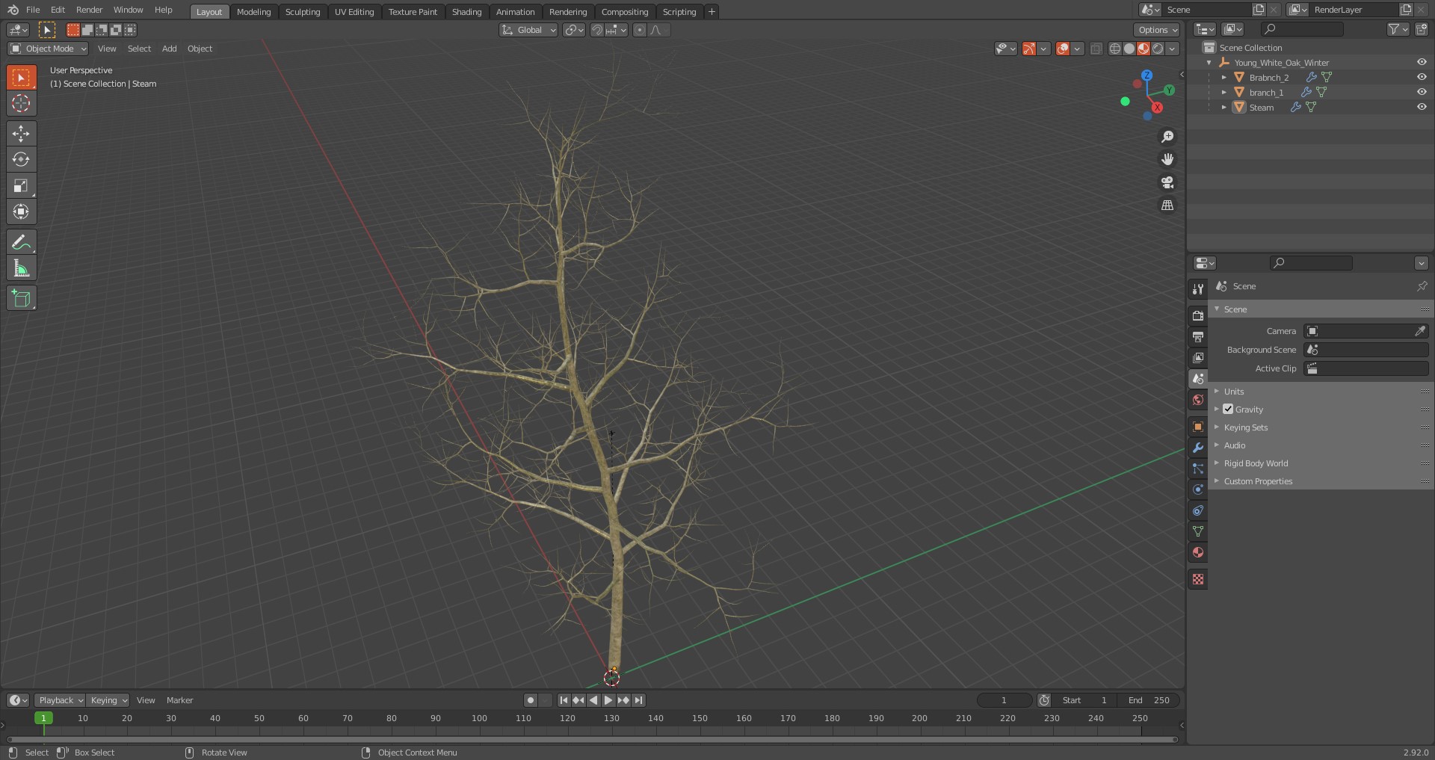Open the File menu
The height and width of the screenshot is (760, 1435).
click(x=33, y=10)
